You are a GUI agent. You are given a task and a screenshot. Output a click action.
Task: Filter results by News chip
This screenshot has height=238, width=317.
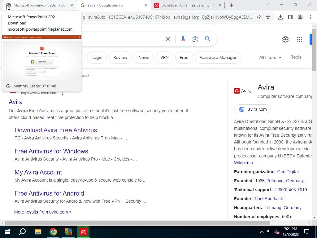click(x=144, y=57)
